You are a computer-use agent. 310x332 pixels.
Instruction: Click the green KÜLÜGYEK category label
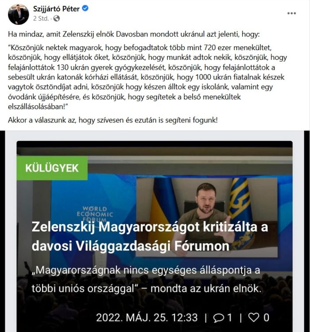pyautogui.click(x=52, y=168)
